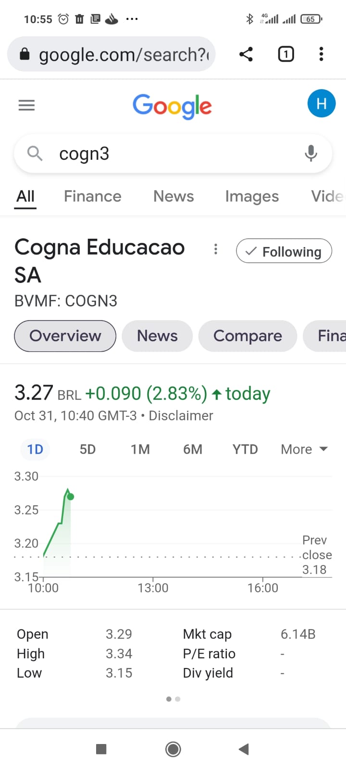Select the 1D chart range

click(35, 449)
